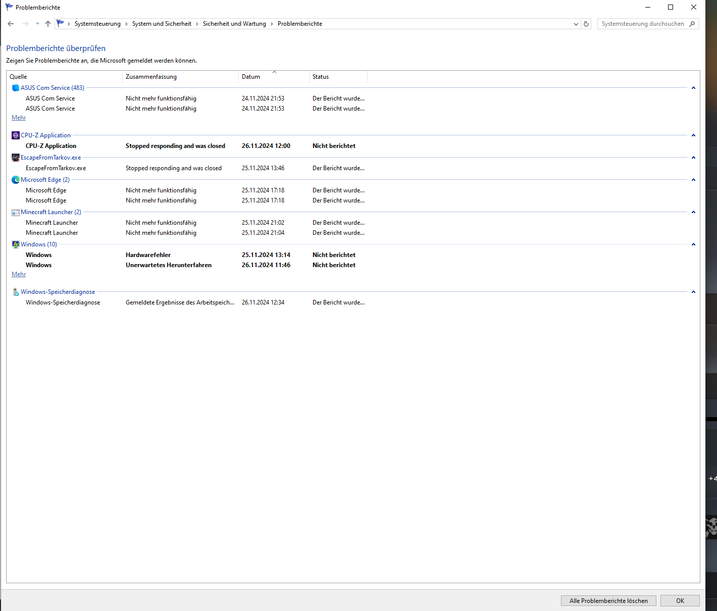The height and width of the screenshot is (611, 717).
Task: Open the ASUS Com Service (483) group link
Action: (53, 88)
